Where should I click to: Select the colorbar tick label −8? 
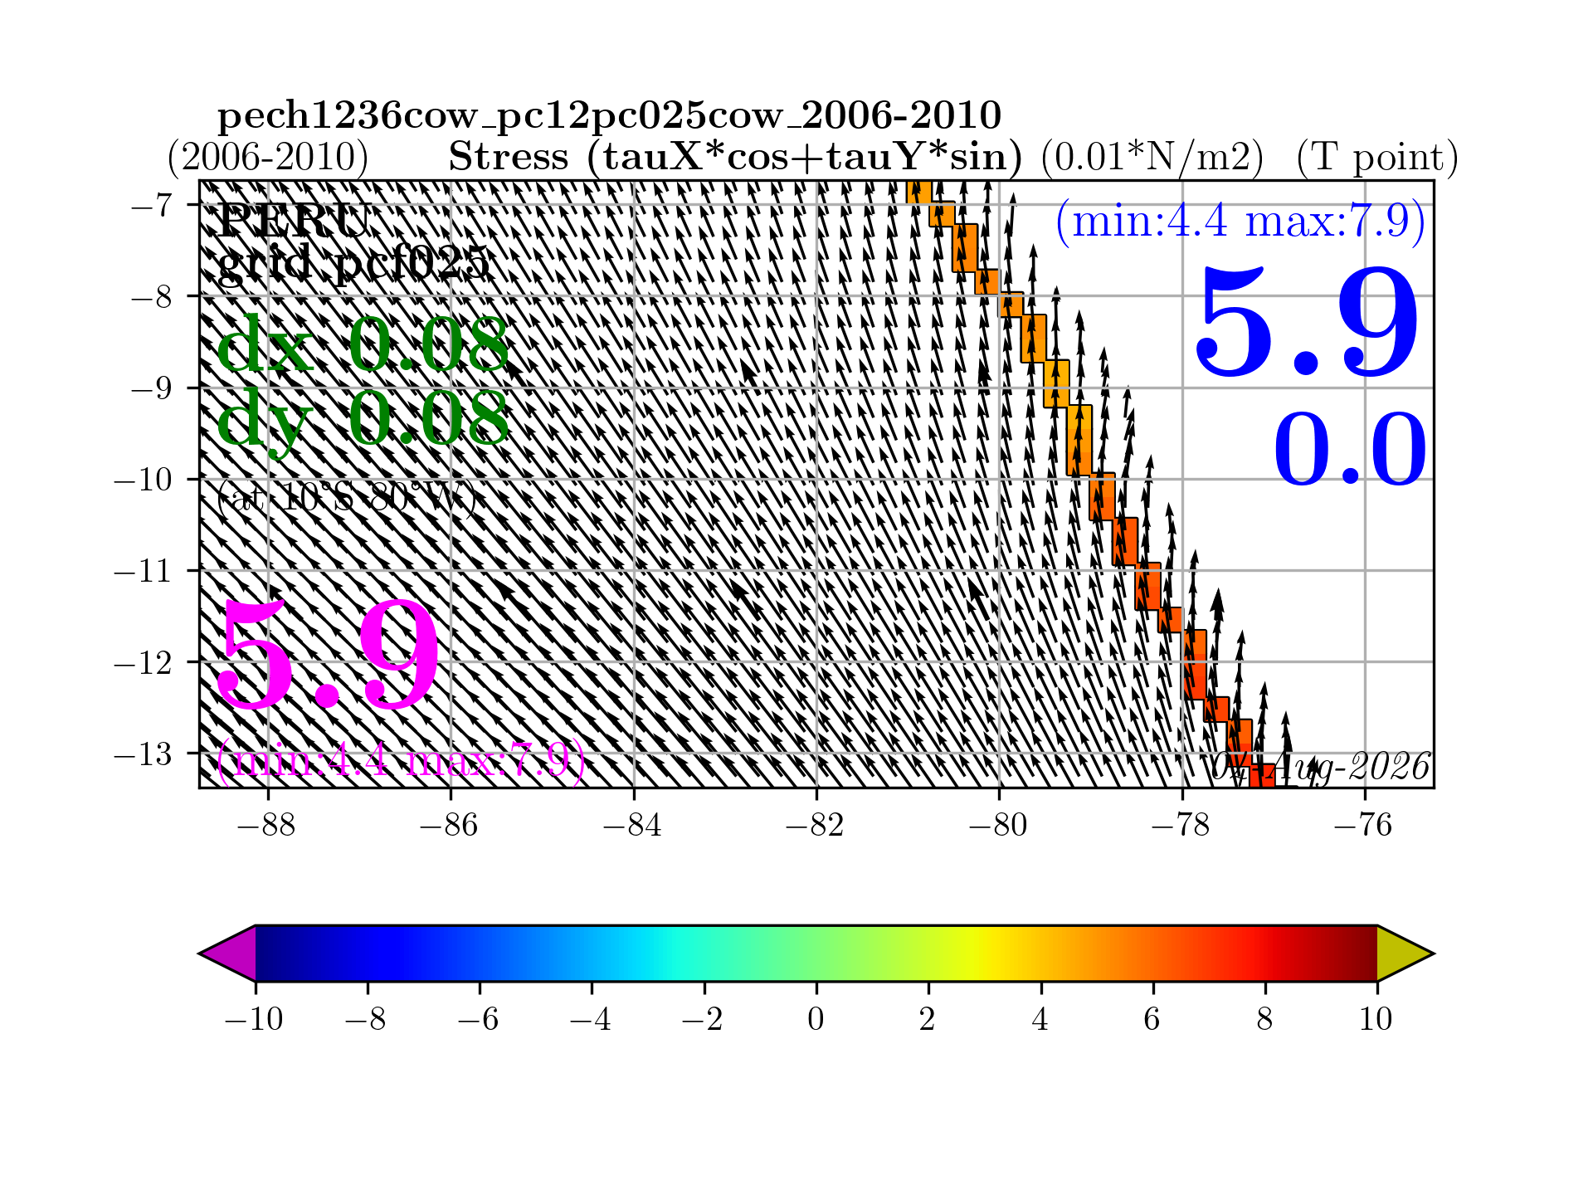click(366, 1019)
